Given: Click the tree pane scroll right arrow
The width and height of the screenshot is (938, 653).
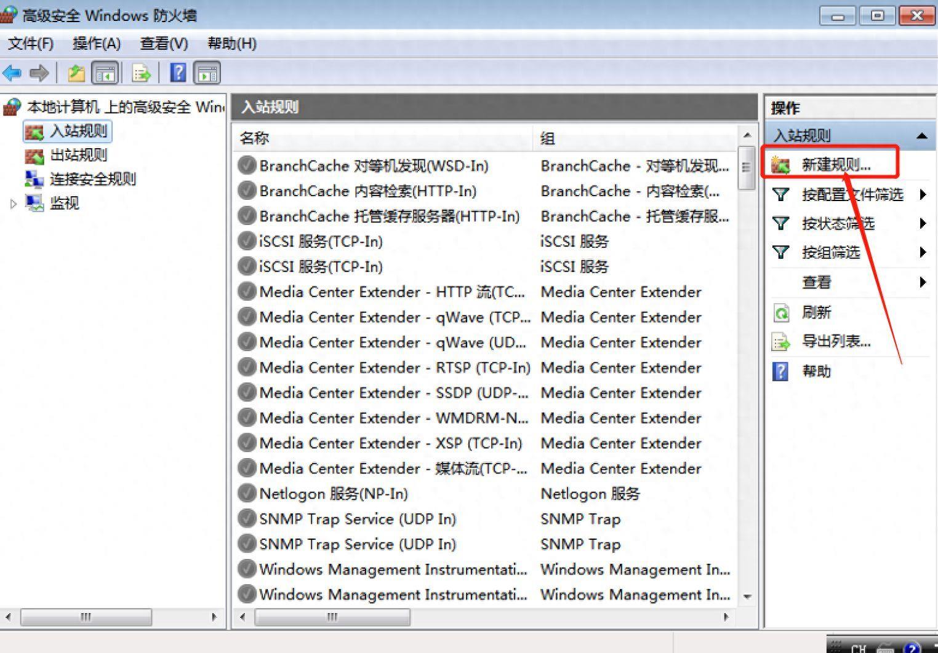Looking at the screenshot, I should click(214, 617).
